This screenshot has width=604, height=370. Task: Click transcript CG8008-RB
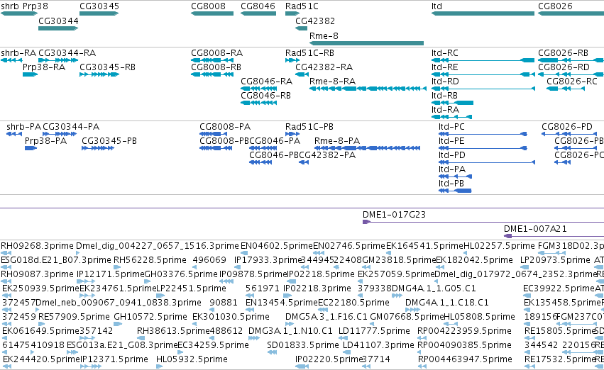(212, 74)
